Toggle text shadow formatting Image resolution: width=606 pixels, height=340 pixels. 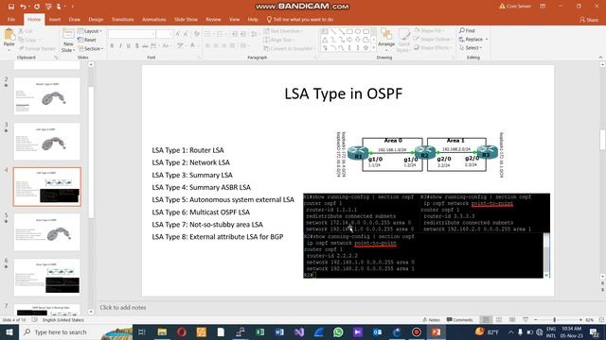click(136, 46)
